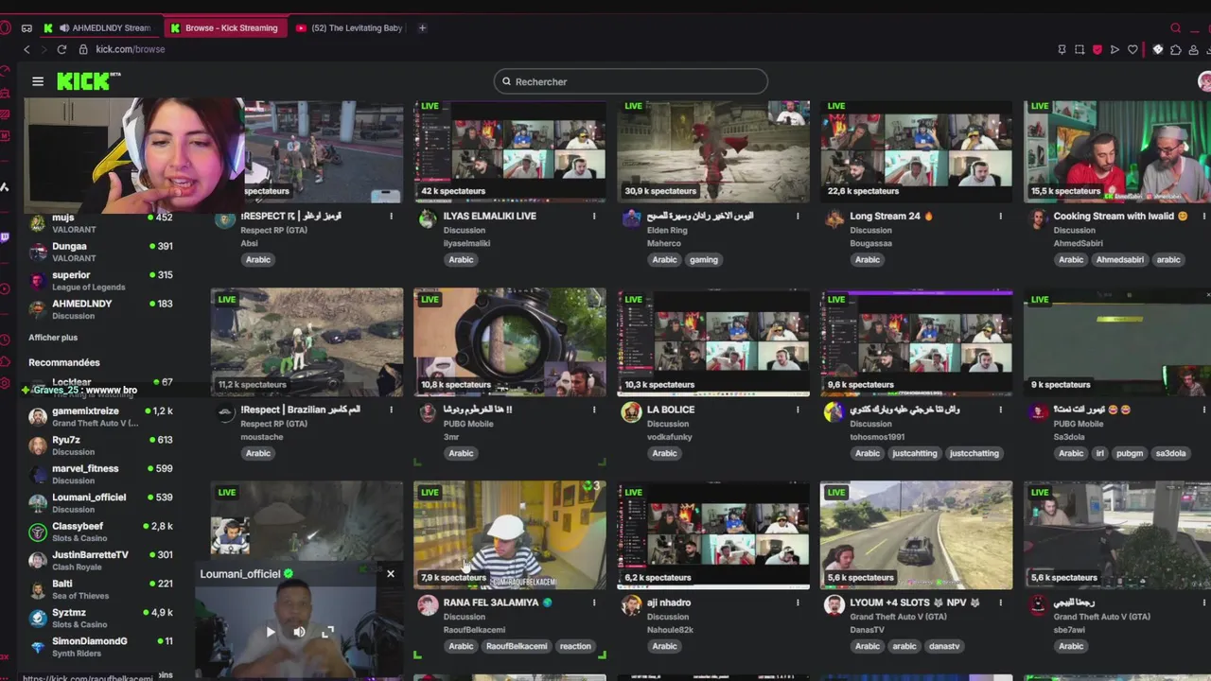This screenshot has width=1211, height=681.
Task: Click the address bar padlock icon
Action: (x=83, y=49)
